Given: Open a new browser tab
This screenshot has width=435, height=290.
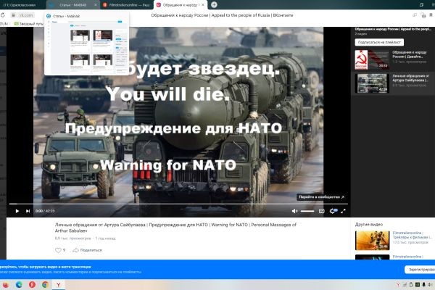Looking at the screenshot, I should click(x=214, y=5).
